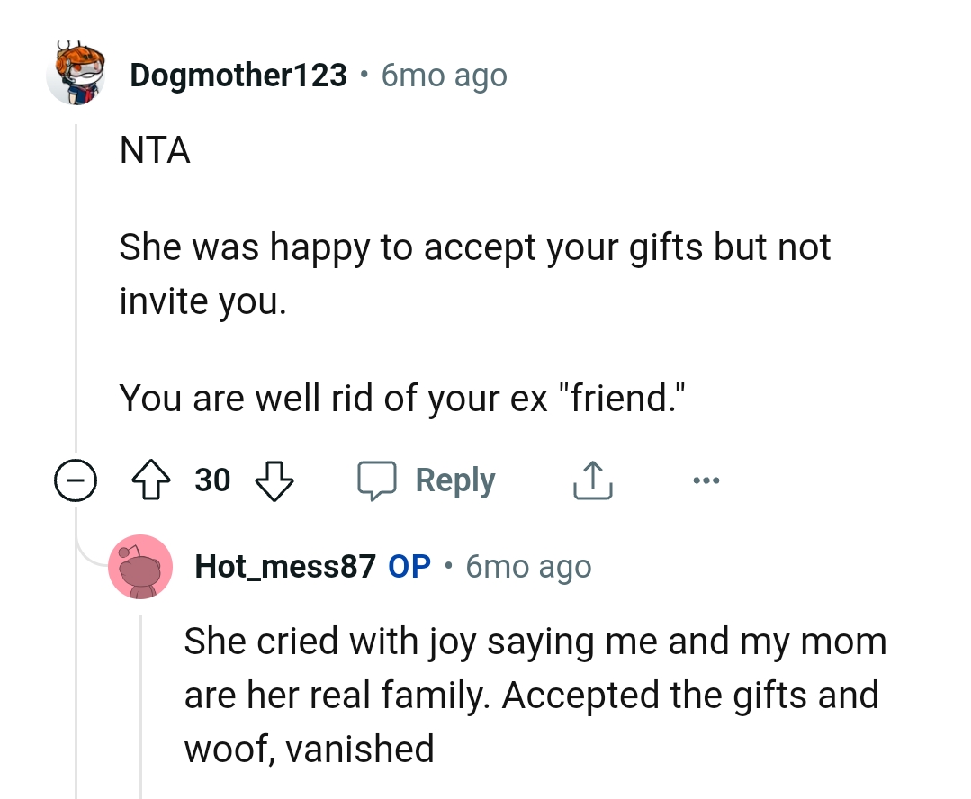Collapse the NTA comment with the circle control
The image size is (971, 799).
click(77, 480)
